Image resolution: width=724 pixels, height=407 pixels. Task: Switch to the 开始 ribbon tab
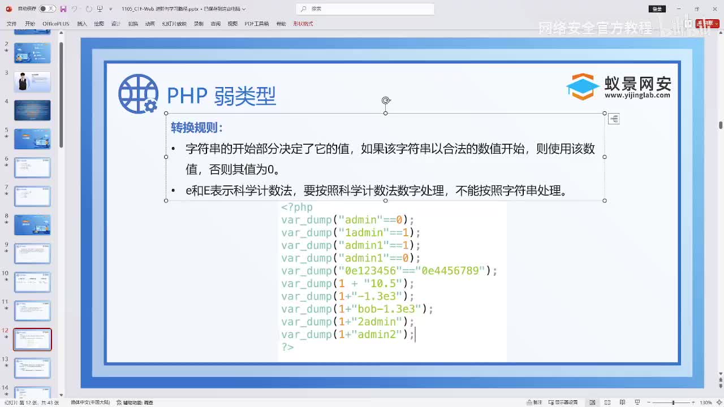(30, 24)
